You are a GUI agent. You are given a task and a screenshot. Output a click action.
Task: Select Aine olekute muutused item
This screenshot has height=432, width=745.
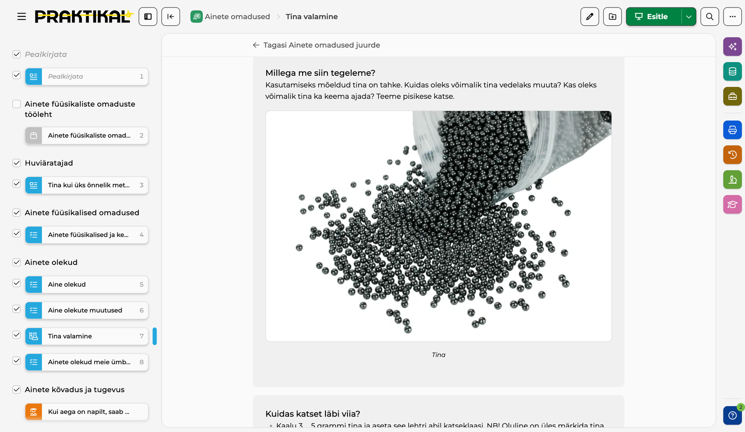(x=87, y=310)
